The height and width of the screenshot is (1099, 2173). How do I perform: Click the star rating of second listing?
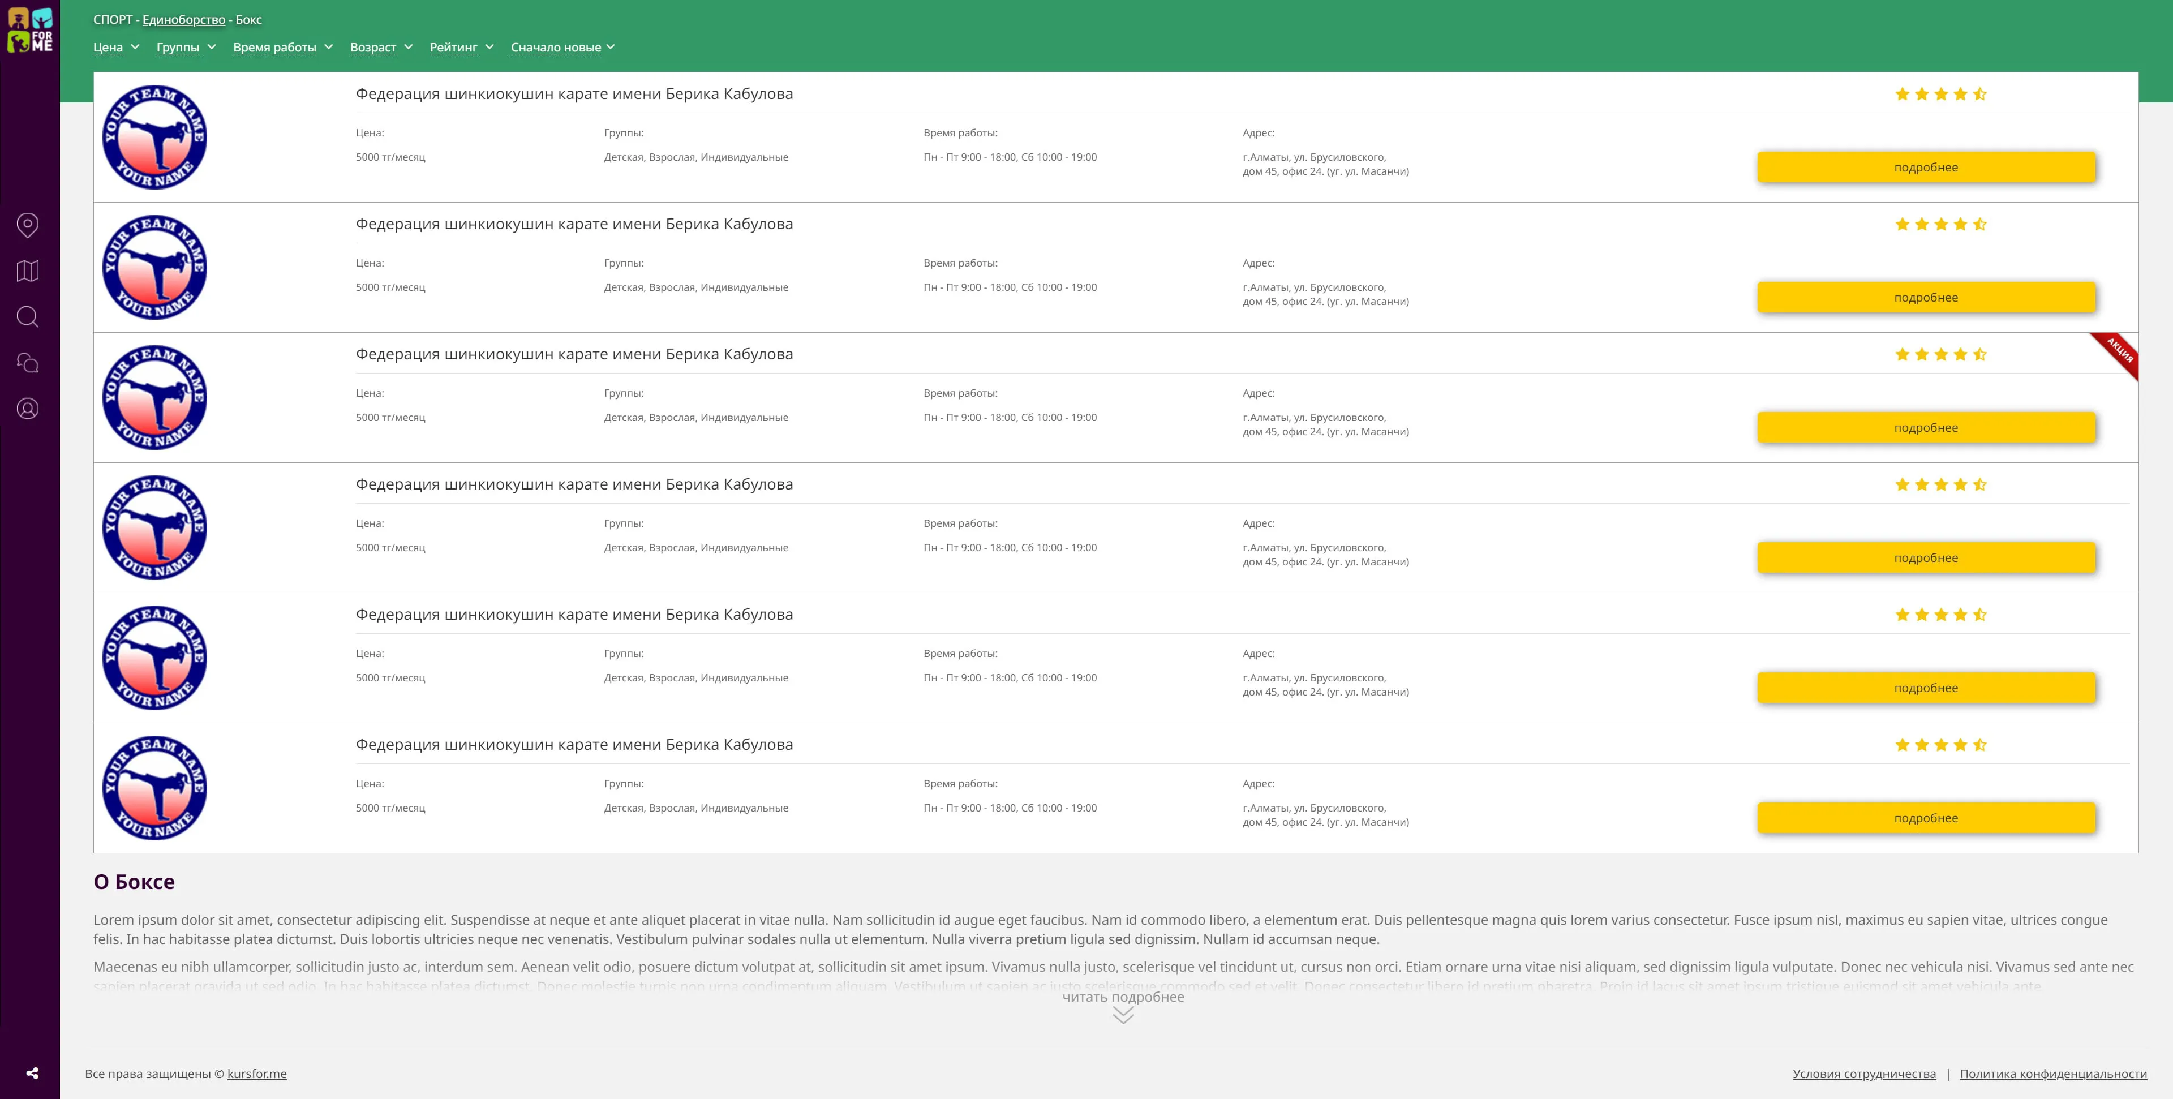click(1940, 224)
